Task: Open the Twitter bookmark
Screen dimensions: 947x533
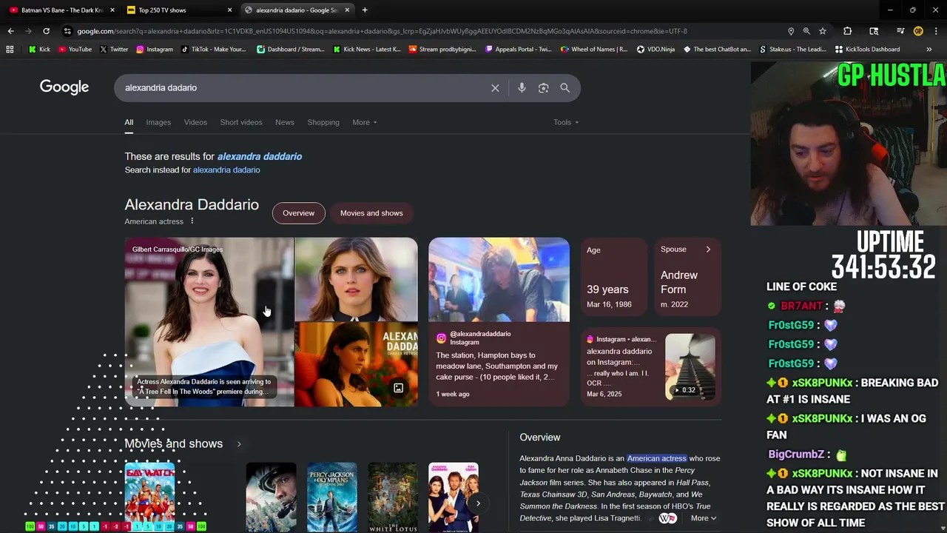Action: click(114, 50)
